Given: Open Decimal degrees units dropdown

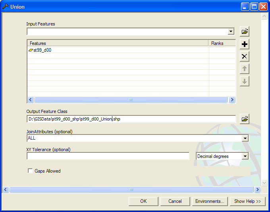Looking at the screenshot, I should coord(245,156).
